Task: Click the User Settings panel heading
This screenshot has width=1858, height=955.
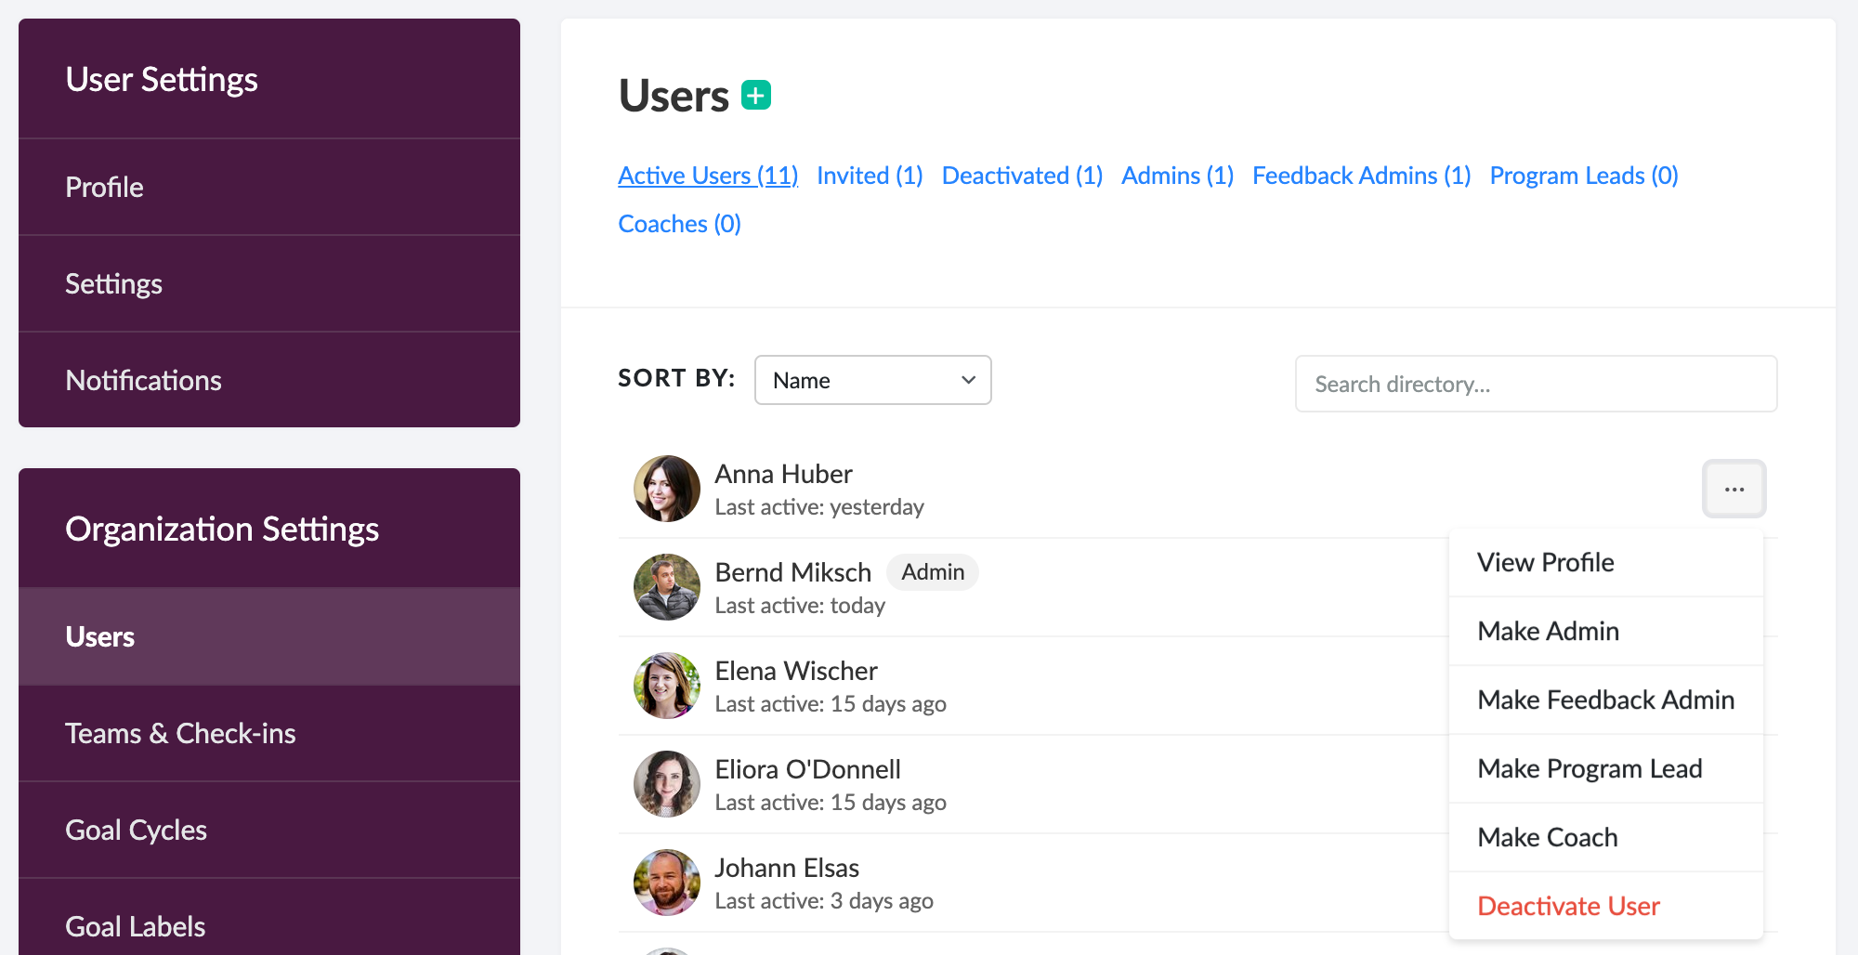Action: tap(162, 79)
